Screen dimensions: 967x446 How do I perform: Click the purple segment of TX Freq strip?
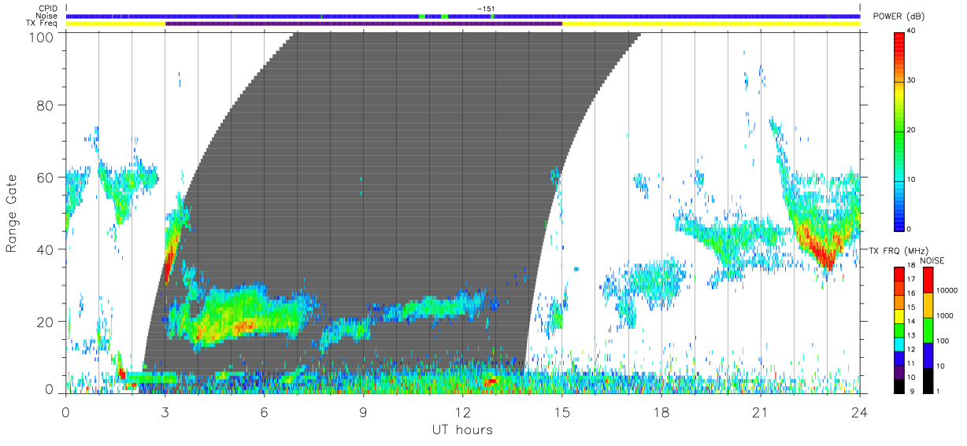pos(364,24)
